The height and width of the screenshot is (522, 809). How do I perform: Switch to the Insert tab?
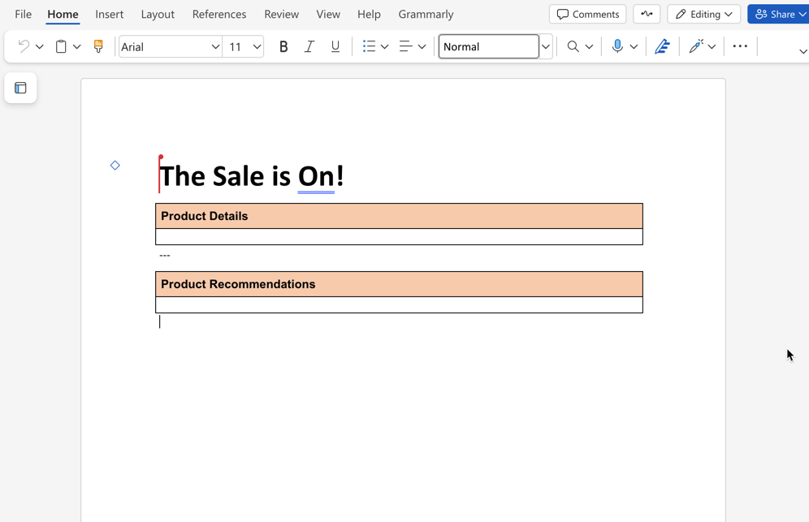(x=110, y=14)
